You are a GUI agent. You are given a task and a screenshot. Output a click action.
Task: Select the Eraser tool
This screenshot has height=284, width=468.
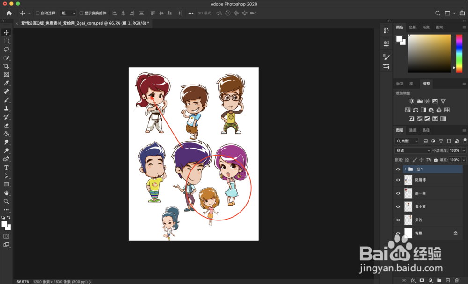[6, 126]
